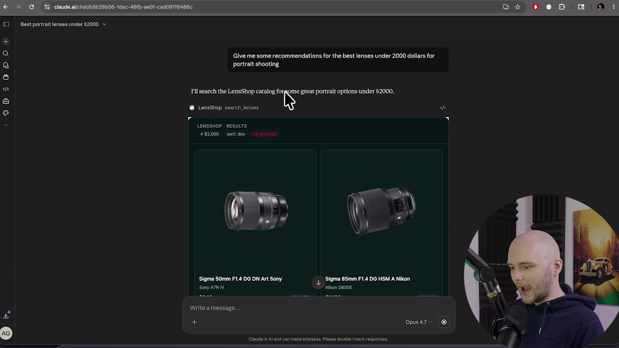Click the round record button in composer
The width and height of the screenshot is (619, 348).
click(444, 322)
